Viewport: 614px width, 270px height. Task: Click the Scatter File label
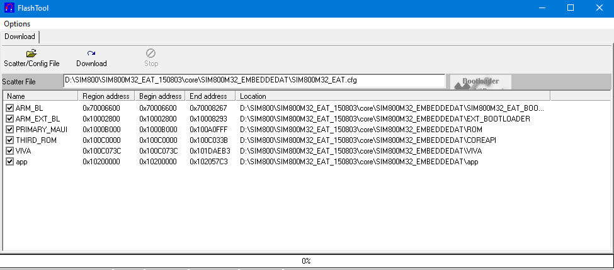pos(19,82)
